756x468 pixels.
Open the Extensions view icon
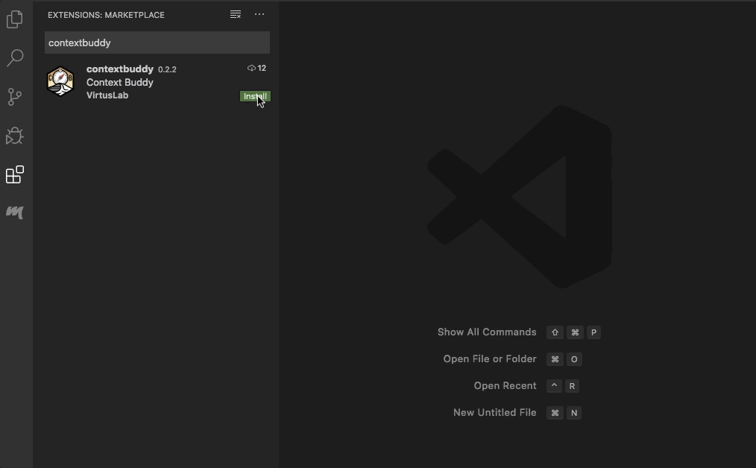[15, 174]
